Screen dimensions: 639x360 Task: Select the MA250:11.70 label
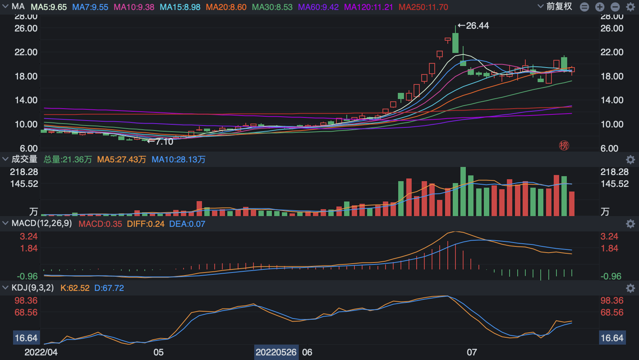coord(424,7)
